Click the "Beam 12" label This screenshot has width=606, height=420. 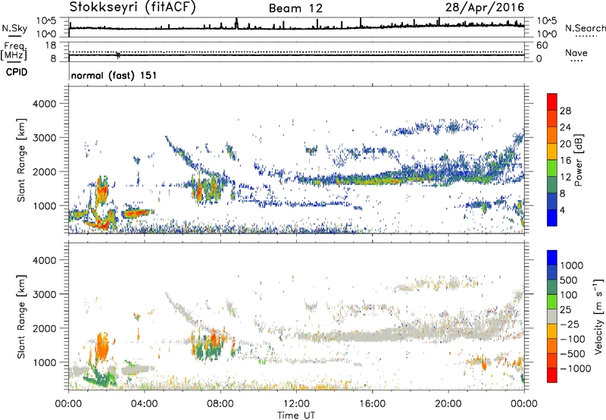point(295,8)
